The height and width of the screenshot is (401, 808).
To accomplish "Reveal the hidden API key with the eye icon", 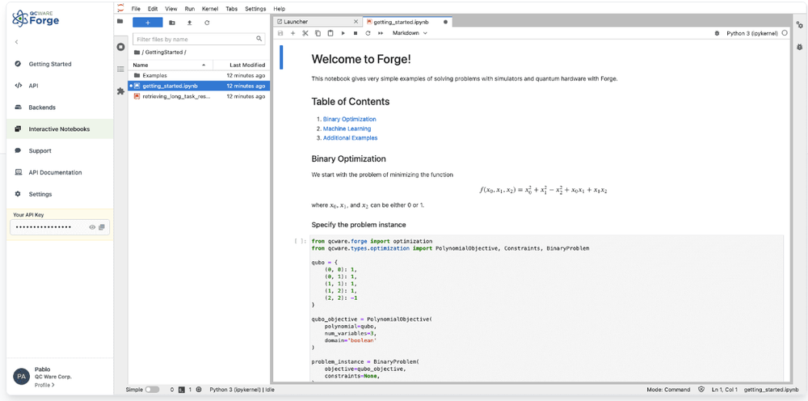I will [x=92, y=227].
